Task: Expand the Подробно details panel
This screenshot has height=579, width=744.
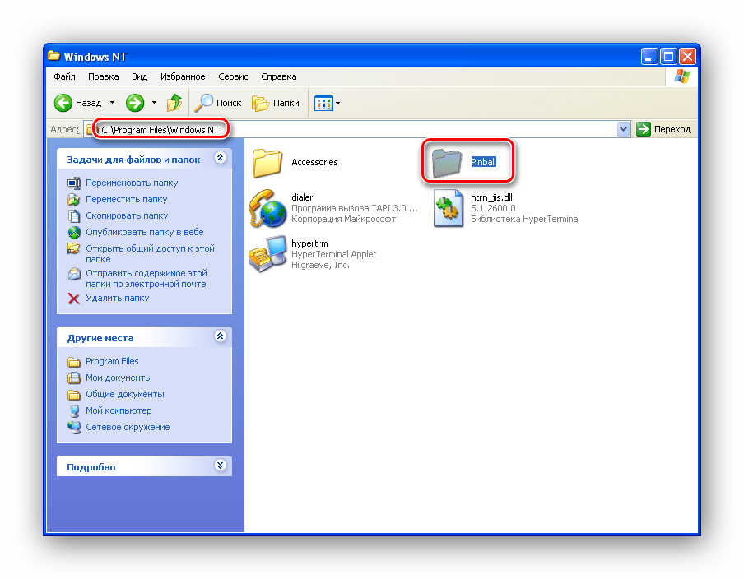Action: [220, 466]
